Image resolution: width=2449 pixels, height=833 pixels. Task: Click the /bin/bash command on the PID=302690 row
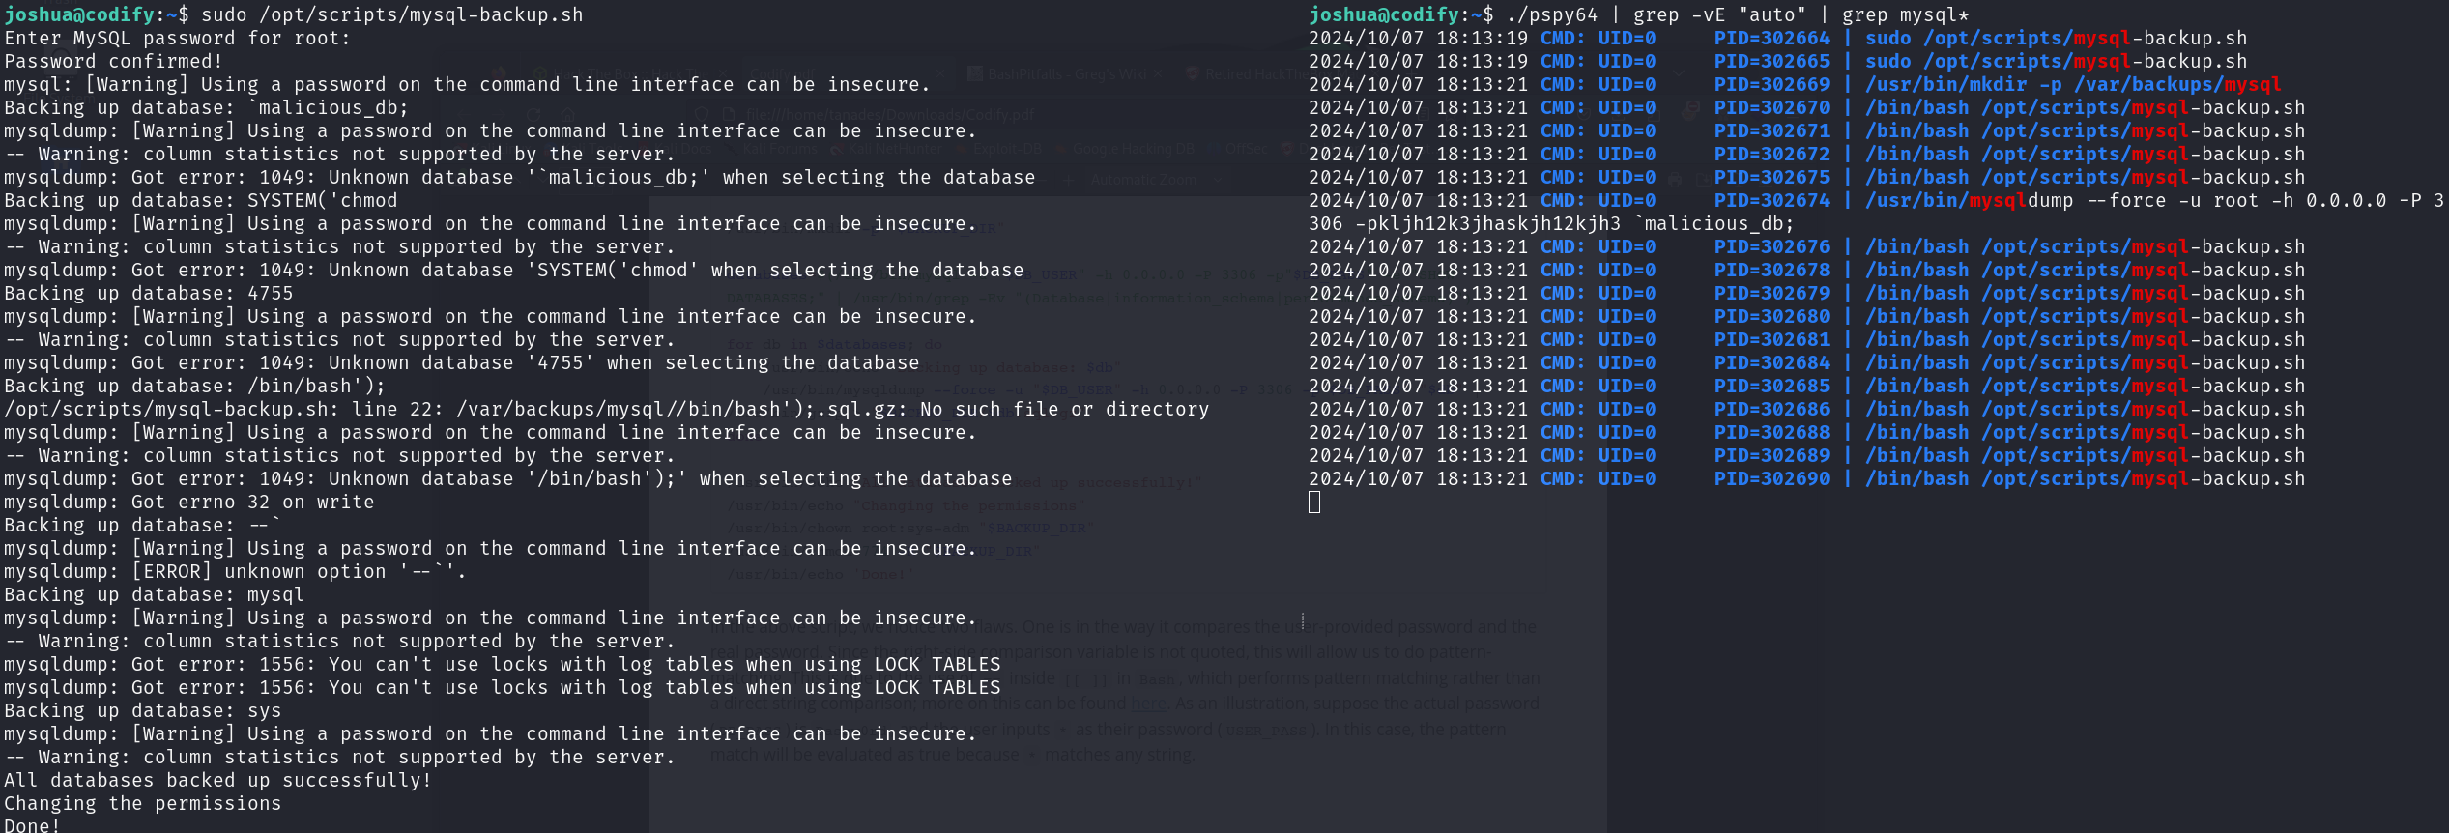[x=2086, y=478]
